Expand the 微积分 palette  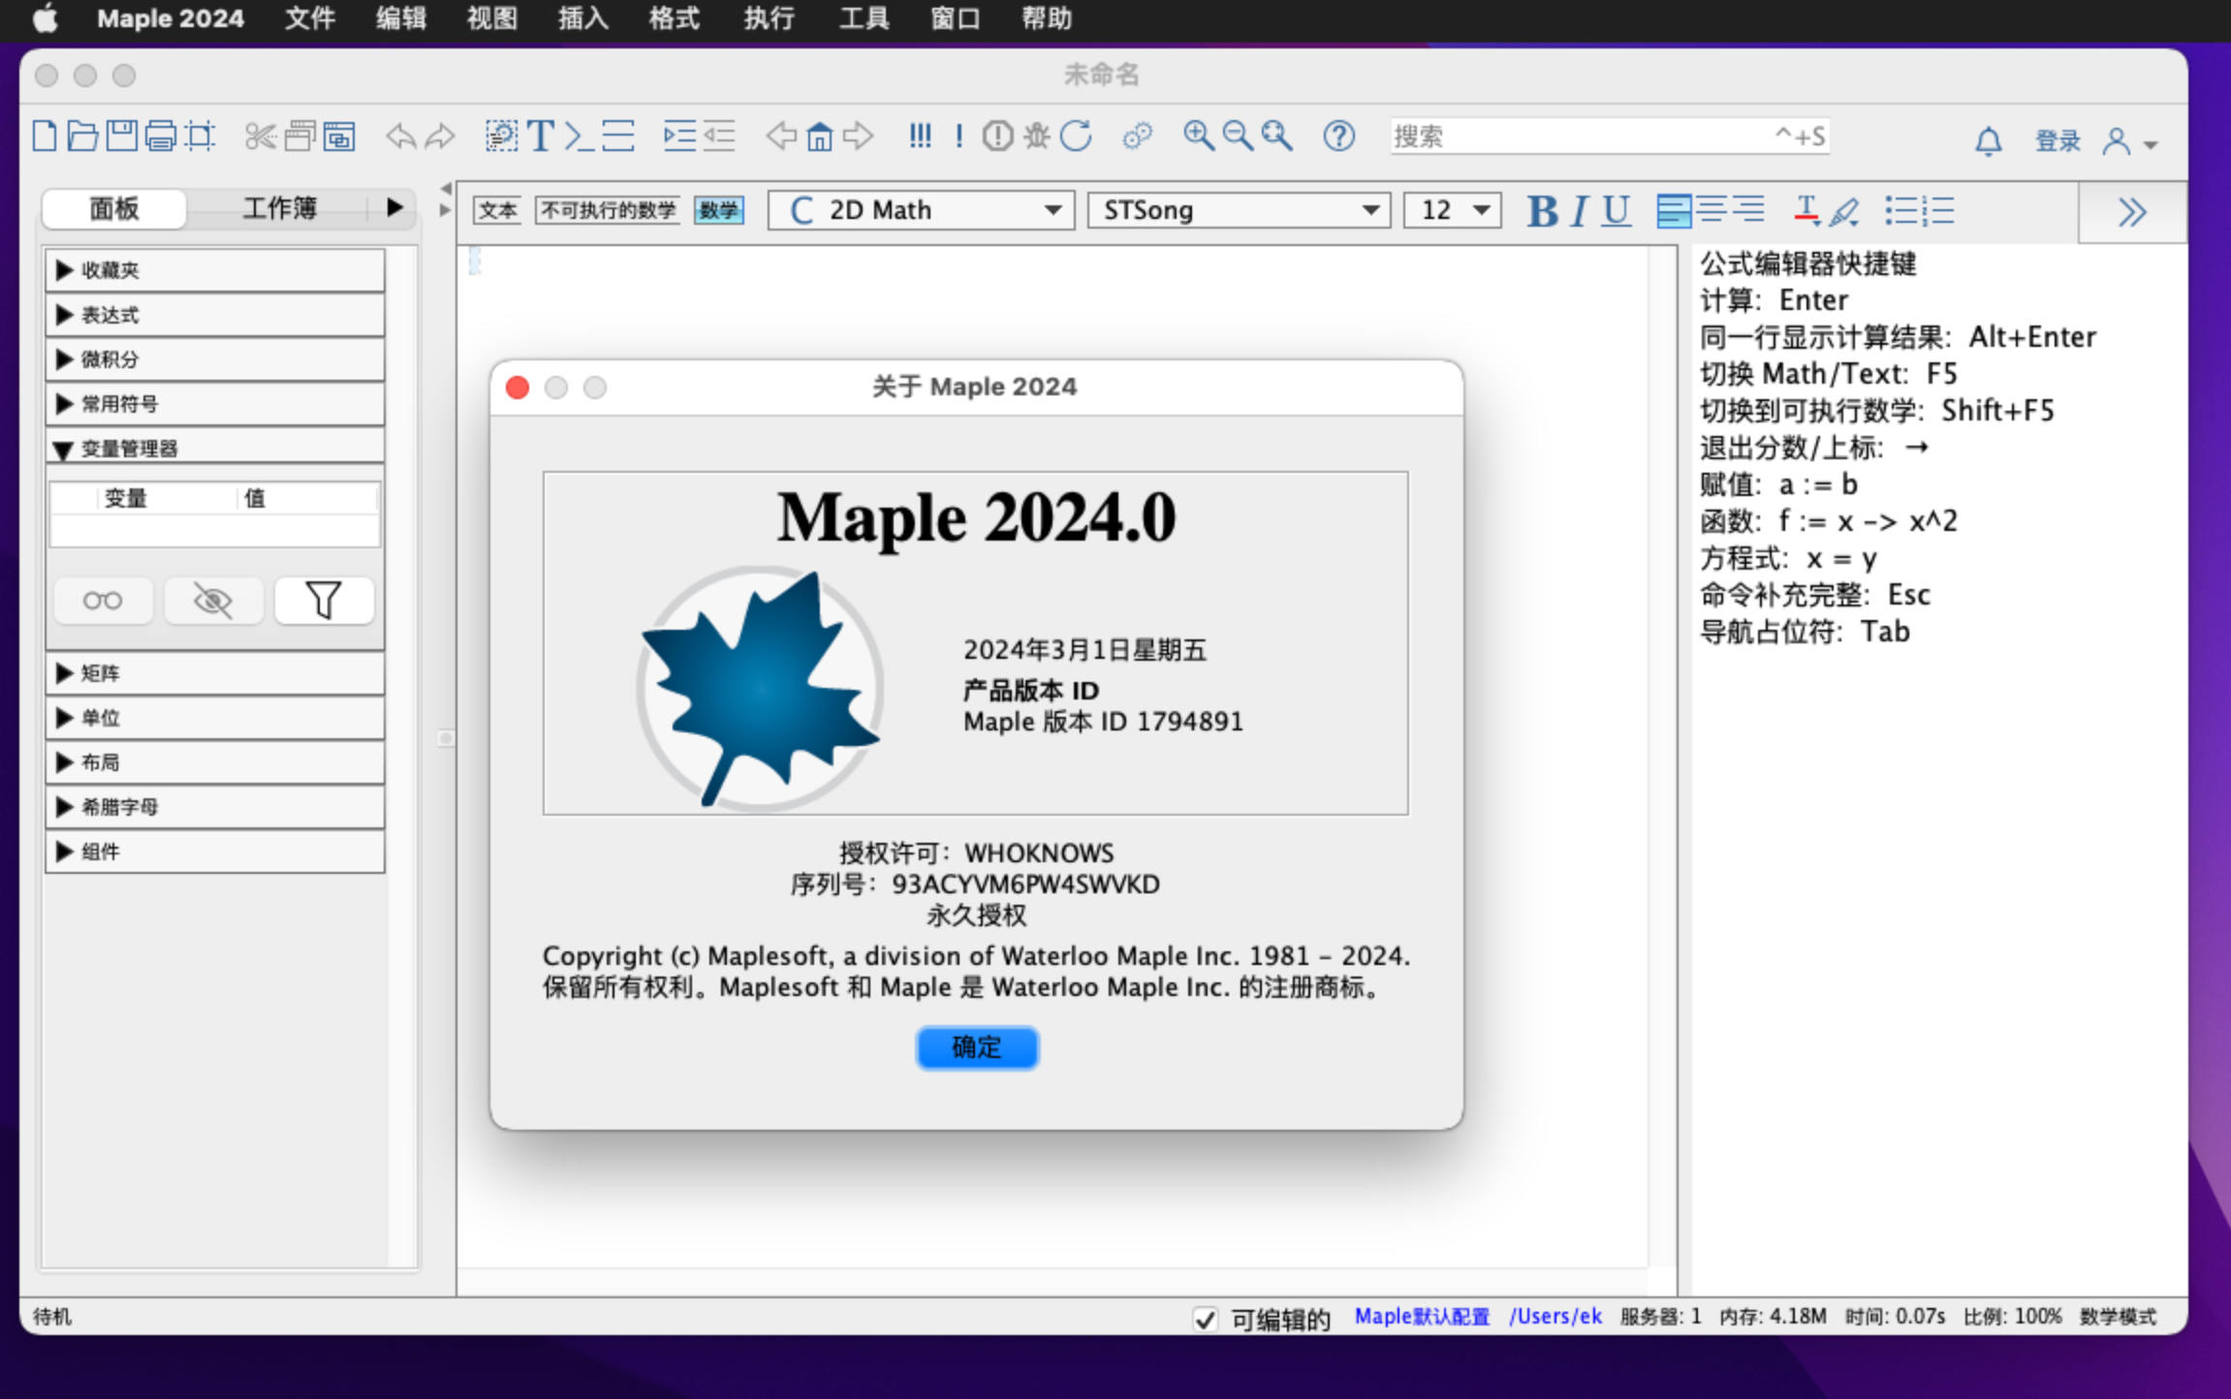(x=214, y=359)
